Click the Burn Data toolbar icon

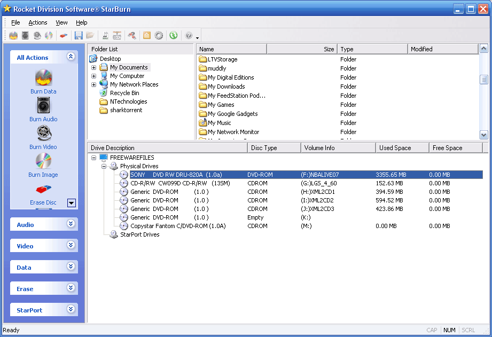coord(13,35)
